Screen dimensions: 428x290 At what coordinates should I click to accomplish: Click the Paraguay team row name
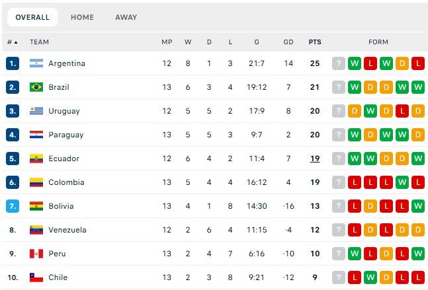[x=66, y=135]
